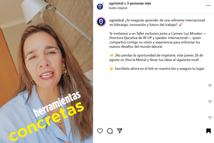This screenshot has height=143, width=214.
Task: Open the 'Audio original' link
Action: 118,8
